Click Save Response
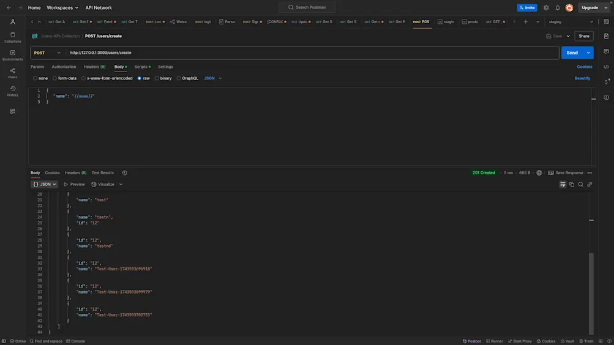Viewport: 614px width, 345px height. (566, 173)
